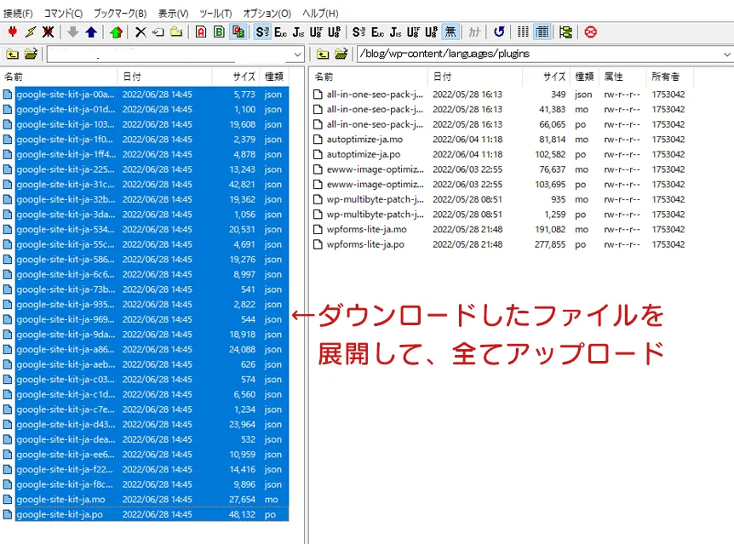Toggle ASCII transfer mode (red A)
The image size is (734, 544).
(x=201, y=31)
